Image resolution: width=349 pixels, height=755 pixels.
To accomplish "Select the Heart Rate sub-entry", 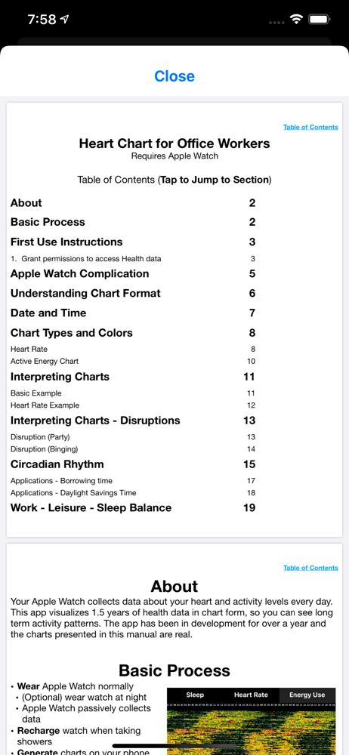I will point(29,349).
